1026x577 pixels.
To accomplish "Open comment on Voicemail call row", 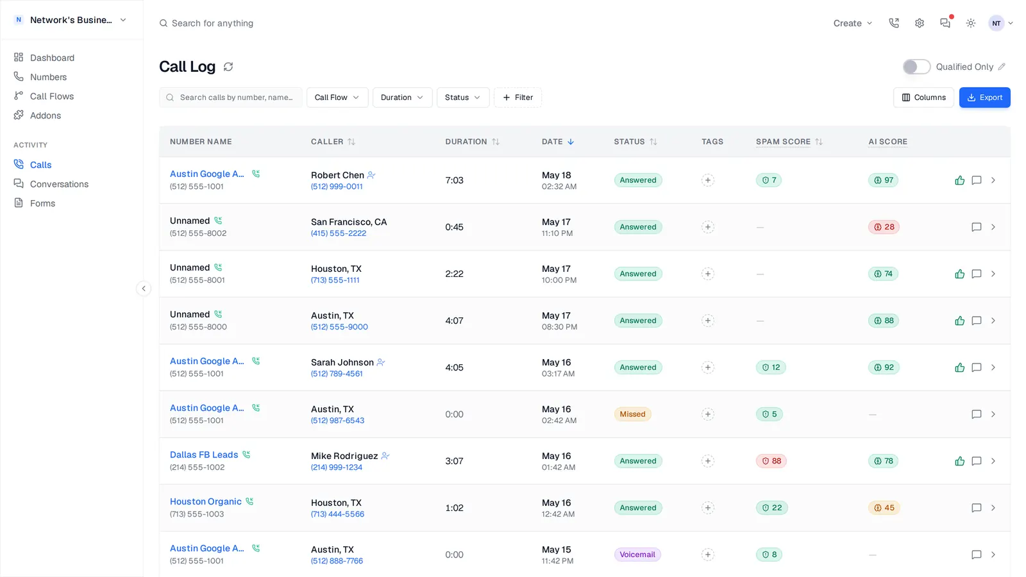I will [x=977, y=555].
